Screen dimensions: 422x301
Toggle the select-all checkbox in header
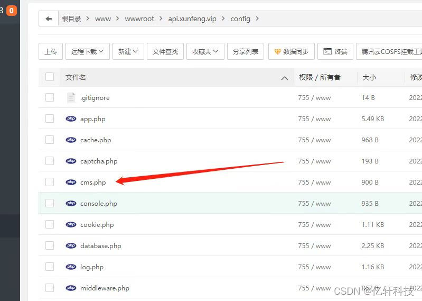[50, 77]
